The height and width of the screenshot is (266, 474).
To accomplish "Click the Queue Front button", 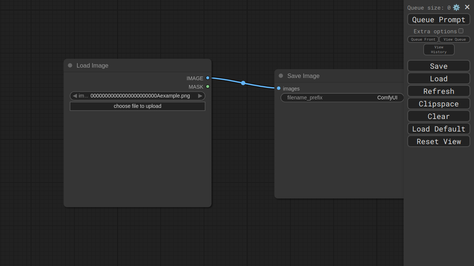I will [423, 40].
